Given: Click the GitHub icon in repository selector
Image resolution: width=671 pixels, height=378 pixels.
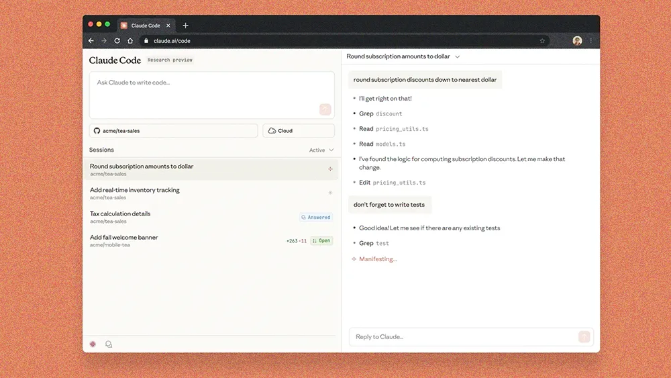Looking at the screenshot, I should click(x=97, y=130).
